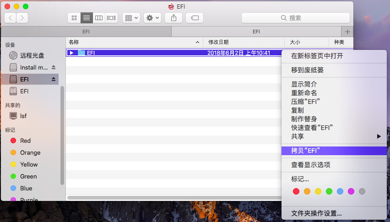390x222 pixels.
Task: Select the Orange tag in sidebar
Action: tap(30, 152)
